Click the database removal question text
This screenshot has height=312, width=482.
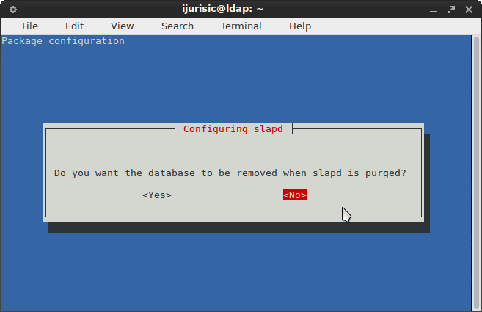pyautogui.click(x=230, y=173)
